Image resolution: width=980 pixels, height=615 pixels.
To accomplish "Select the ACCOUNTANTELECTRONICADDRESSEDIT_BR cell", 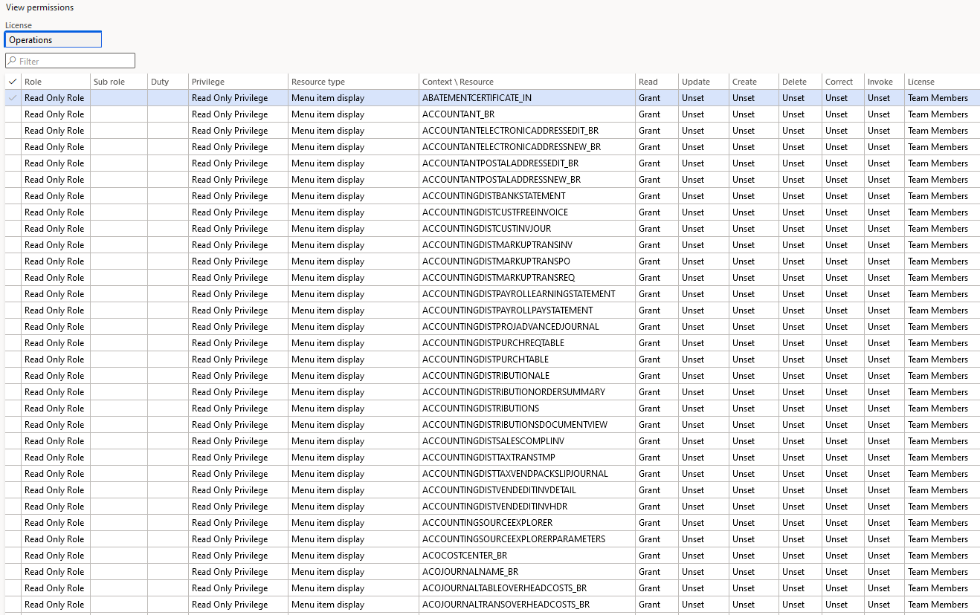I will pyautogui.click(x=527, y=131).
